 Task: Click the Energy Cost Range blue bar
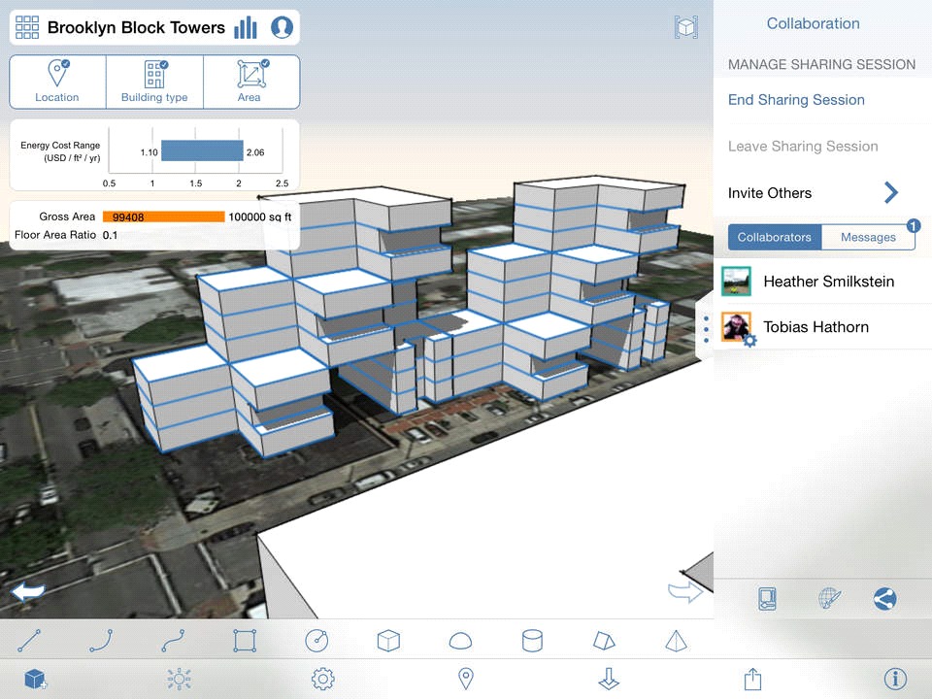(202, 151)
